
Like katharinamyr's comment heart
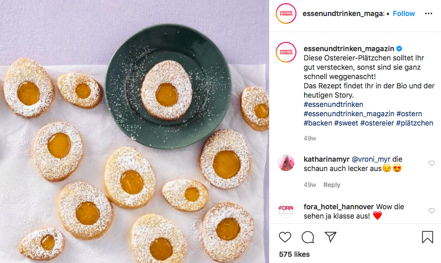[431, 163]
